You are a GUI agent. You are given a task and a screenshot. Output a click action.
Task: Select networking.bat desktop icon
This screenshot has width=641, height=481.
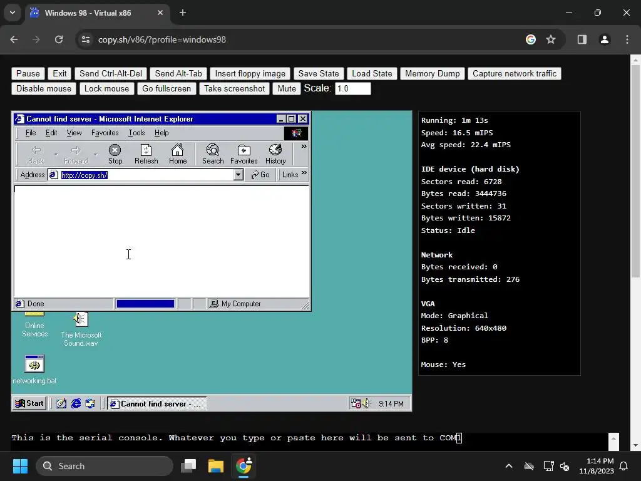pyautogui.click(x=34, y=370)
